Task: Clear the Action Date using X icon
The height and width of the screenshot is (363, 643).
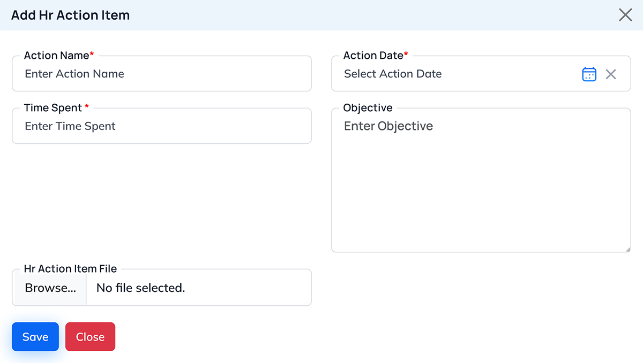Action: [611, 74]
